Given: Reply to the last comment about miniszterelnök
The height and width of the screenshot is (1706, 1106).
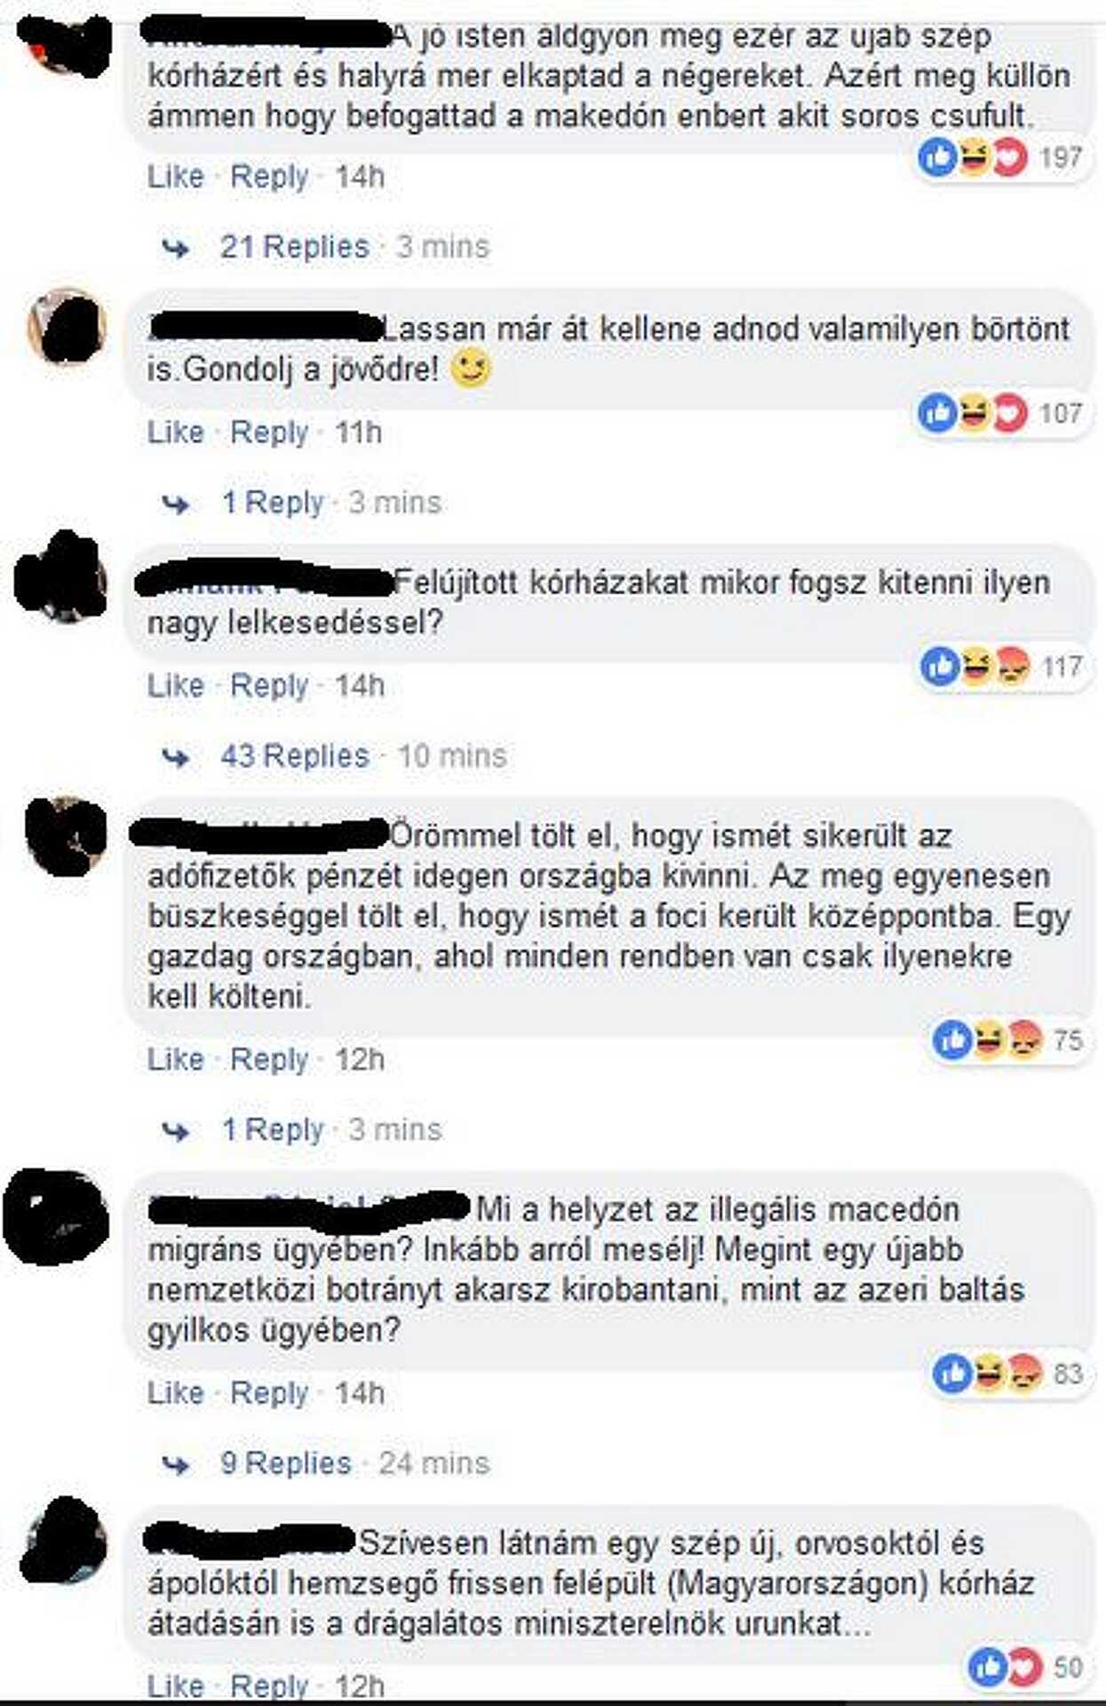Looking at the screenshot, I should click(x=269, y=1686).
